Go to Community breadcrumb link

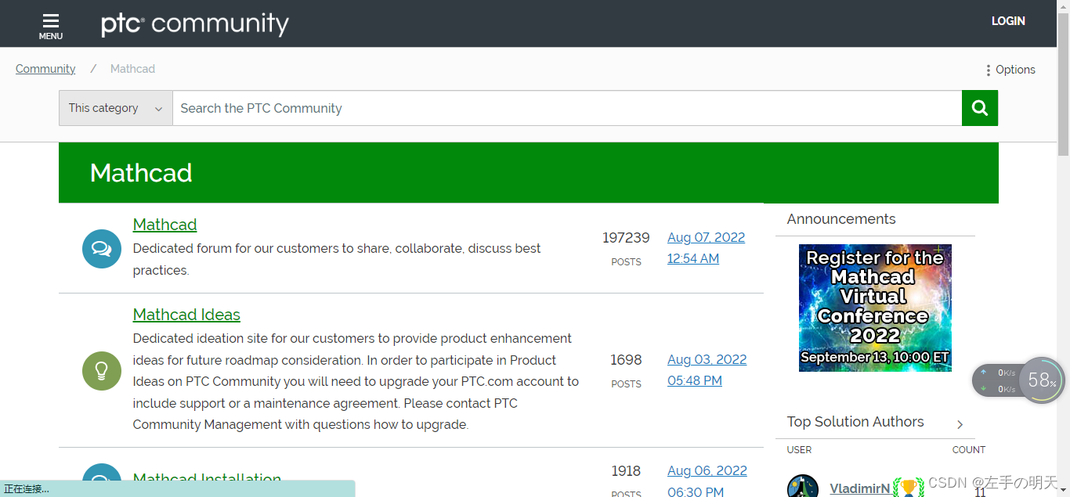[45, 69]
